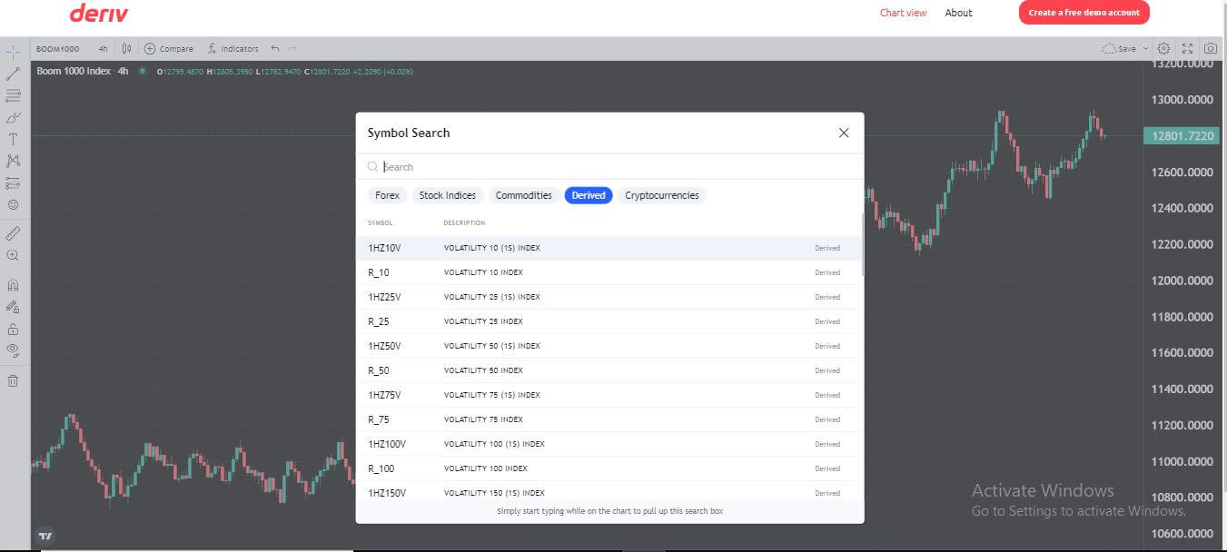Select the Text annotation tool
The height and width of the screenshot is (552, 1227).
pyautogui.click(x=14, y=139)
